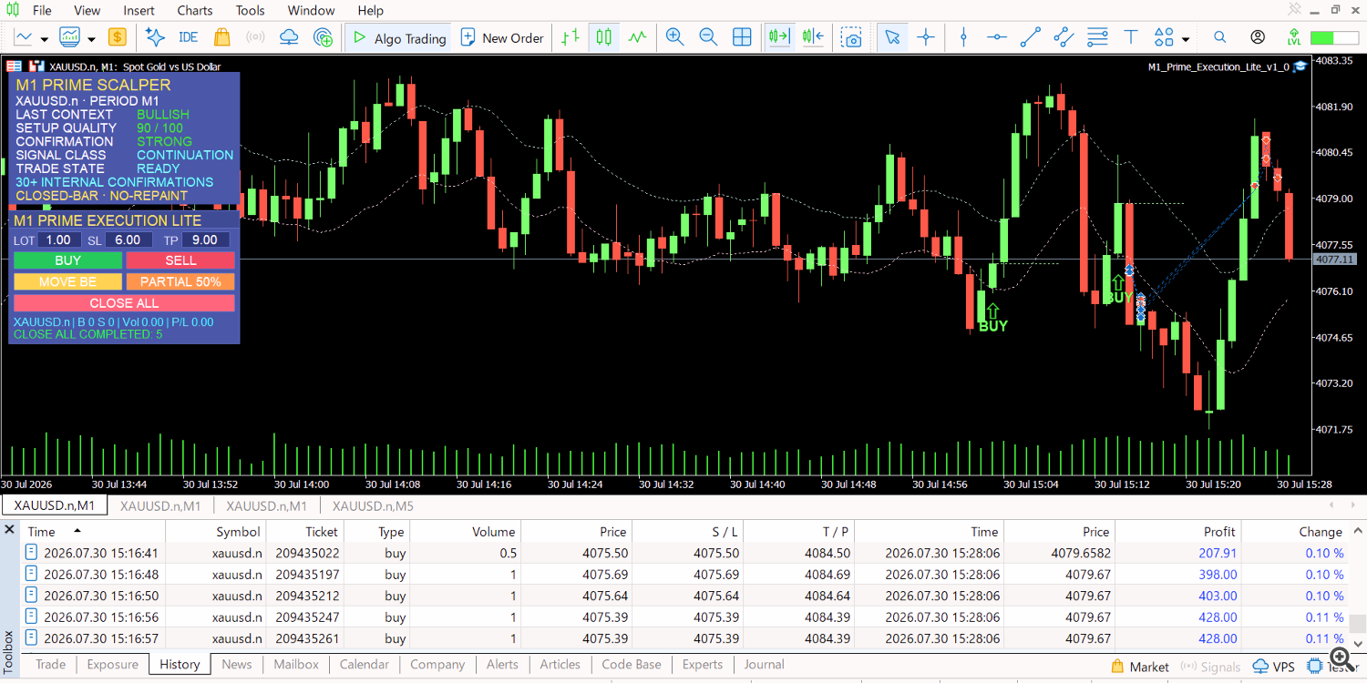Screen dimensions: 1367x683
Task: Switch chart to line chart mode
Action: click(637, 37)
